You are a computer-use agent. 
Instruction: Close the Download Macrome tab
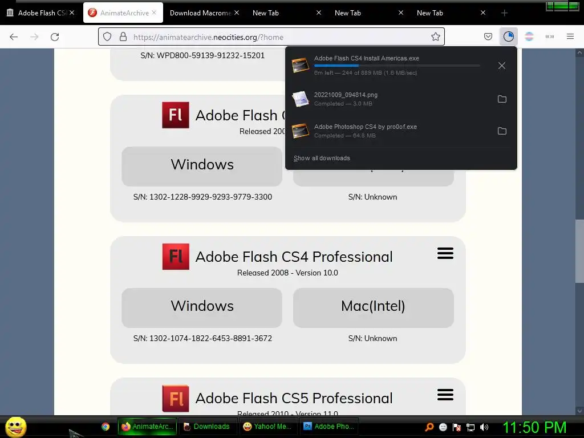pyautogui.click(x=237, y=13)
